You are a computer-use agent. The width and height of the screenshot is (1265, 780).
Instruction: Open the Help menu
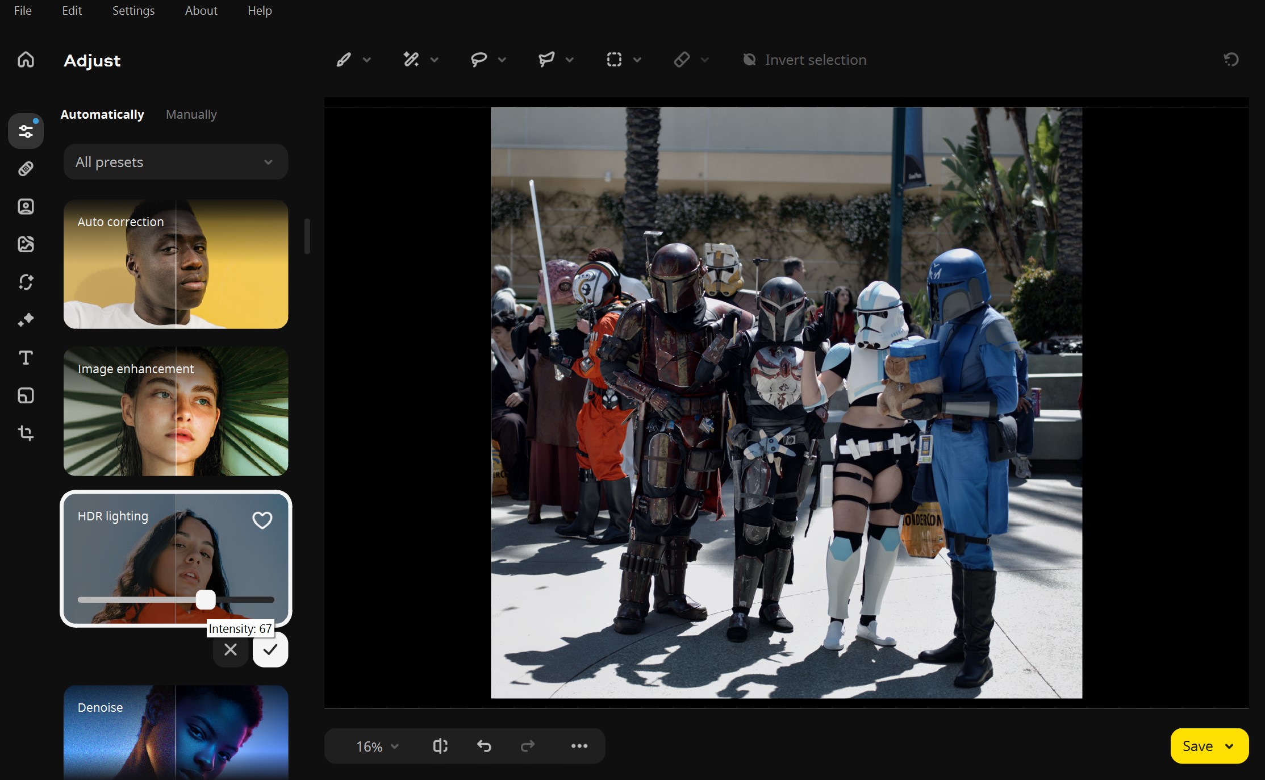tap(260, 11)
